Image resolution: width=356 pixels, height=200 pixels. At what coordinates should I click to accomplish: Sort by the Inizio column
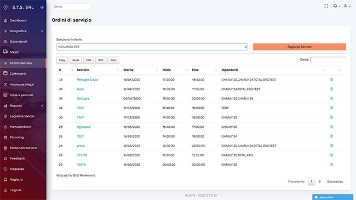pyautogui.click(x=175, y=70)
